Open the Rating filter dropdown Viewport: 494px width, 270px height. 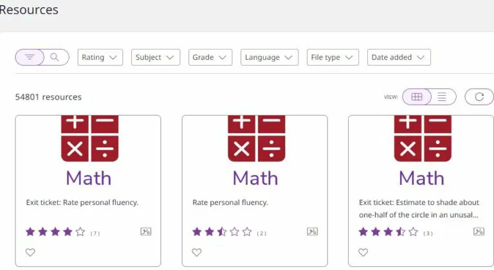pos(100,57)
